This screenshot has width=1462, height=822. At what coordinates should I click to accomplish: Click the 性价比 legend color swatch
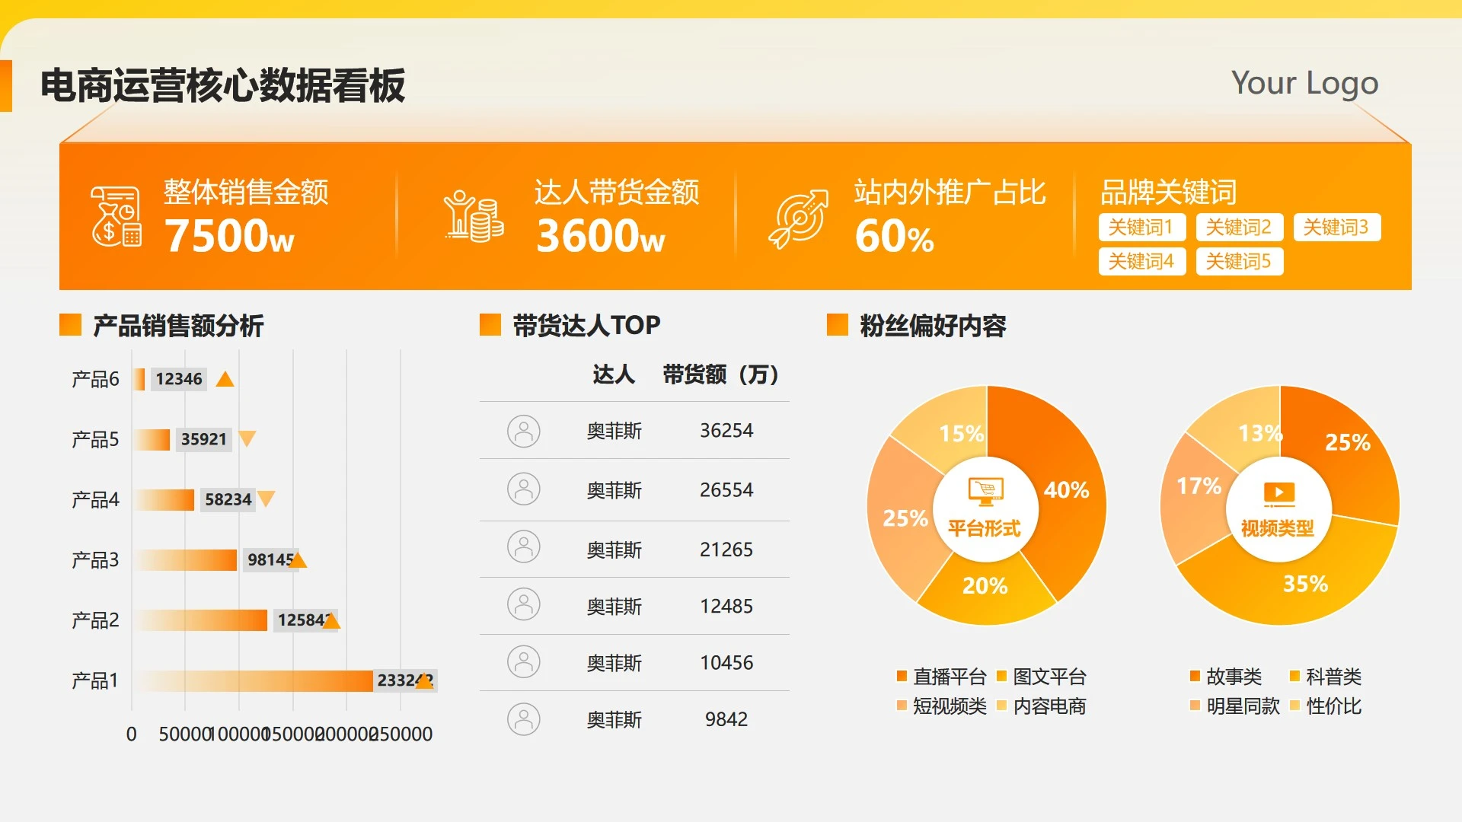tap(1294, 706)
